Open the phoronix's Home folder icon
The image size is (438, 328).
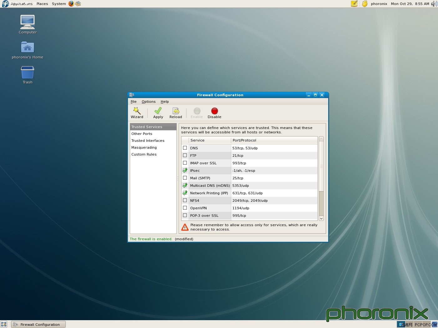[28, 50]
